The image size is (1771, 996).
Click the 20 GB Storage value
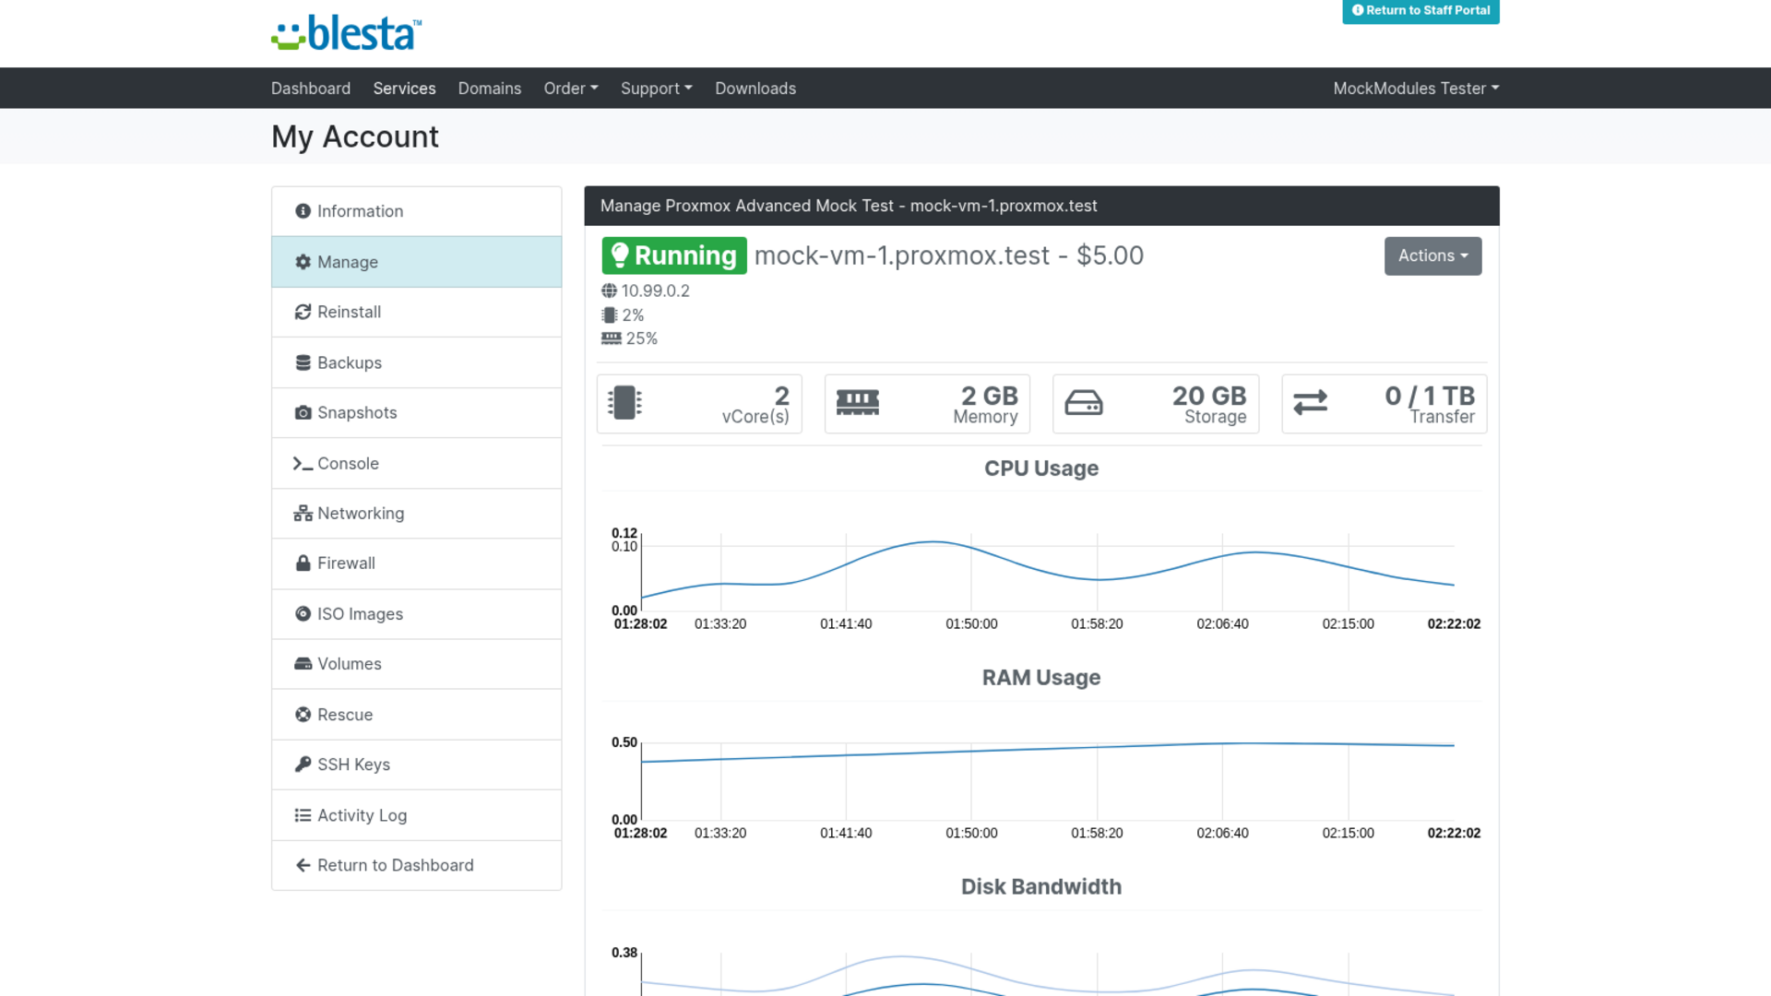[x=1208, y=397]
